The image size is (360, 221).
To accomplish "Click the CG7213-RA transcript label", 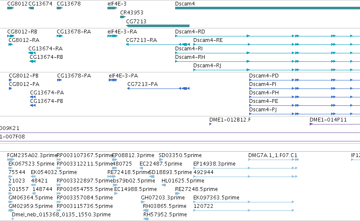I will coord(141,40).
